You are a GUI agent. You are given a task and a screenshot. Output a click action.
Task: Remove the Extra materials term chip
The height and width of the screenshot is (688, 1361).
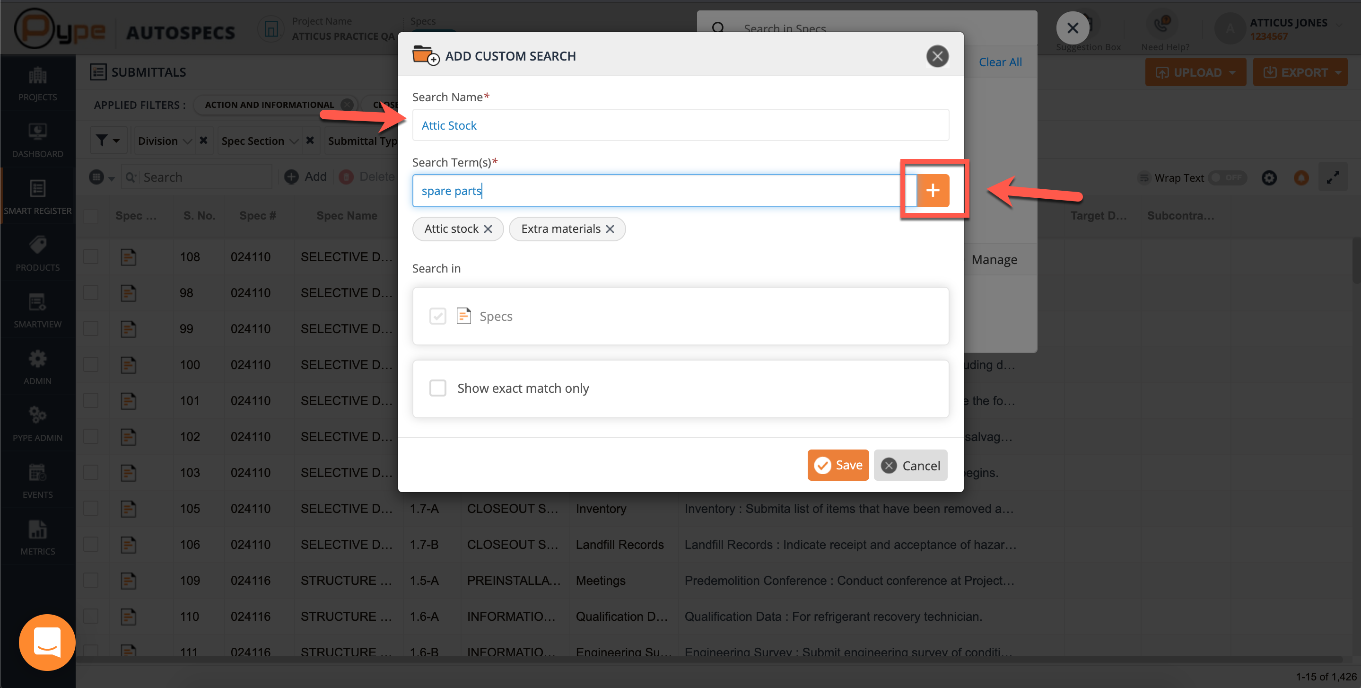[610, 229]
